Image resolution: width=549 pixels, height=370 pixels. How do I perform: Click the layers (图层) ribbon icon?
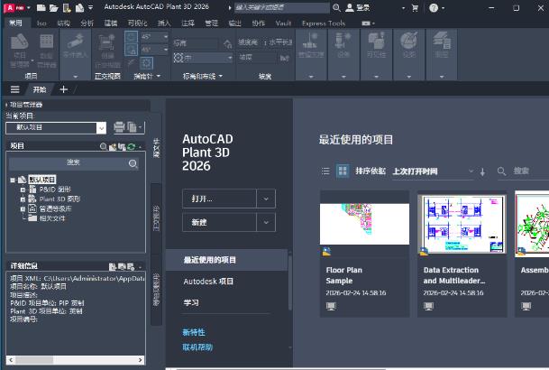(441, 41)
